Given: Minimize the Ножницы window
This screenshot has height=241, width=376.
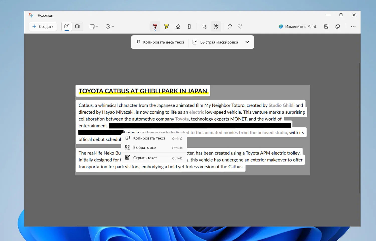Looking at the screenshot, I should pyautogui.click(x=328, y=15).
